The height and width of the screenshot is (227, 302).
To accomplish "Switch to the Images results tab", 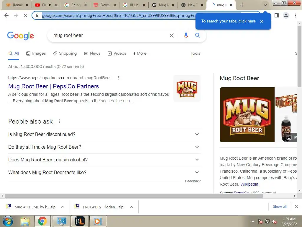I will 36,53.
